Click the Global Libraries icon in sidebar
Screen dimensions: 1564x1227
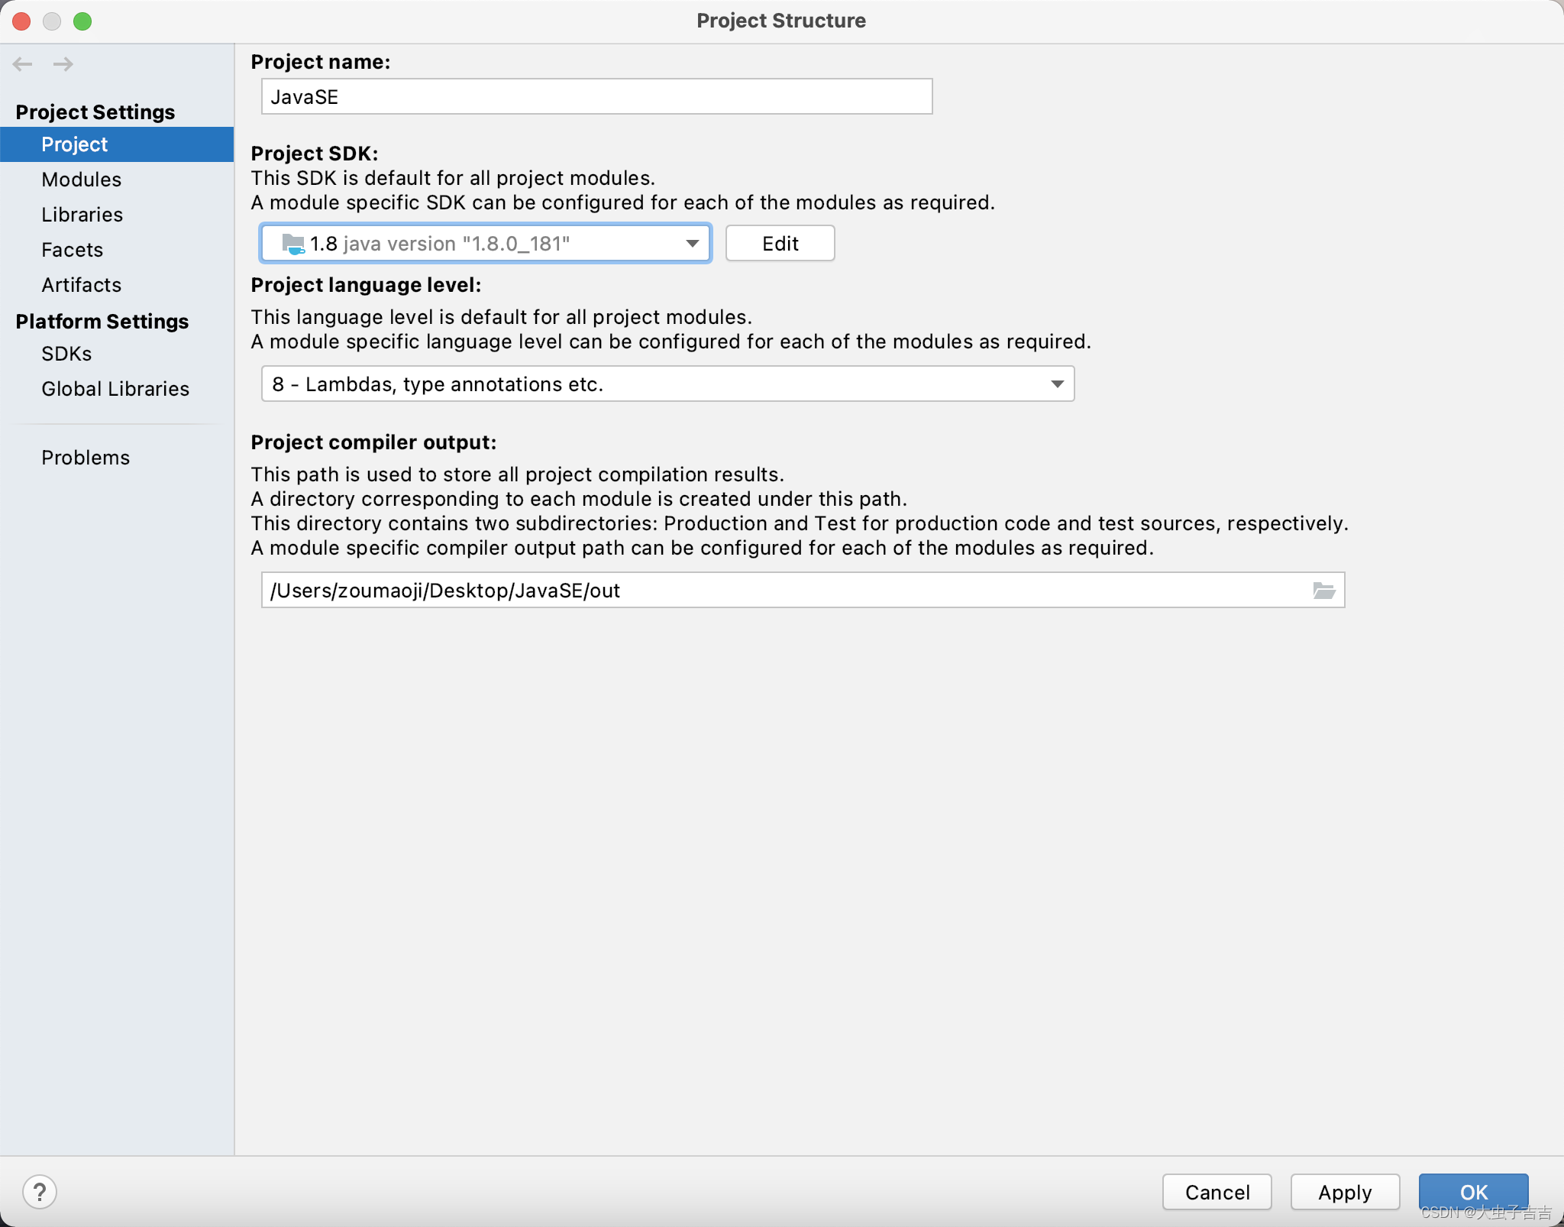point(115,387)
